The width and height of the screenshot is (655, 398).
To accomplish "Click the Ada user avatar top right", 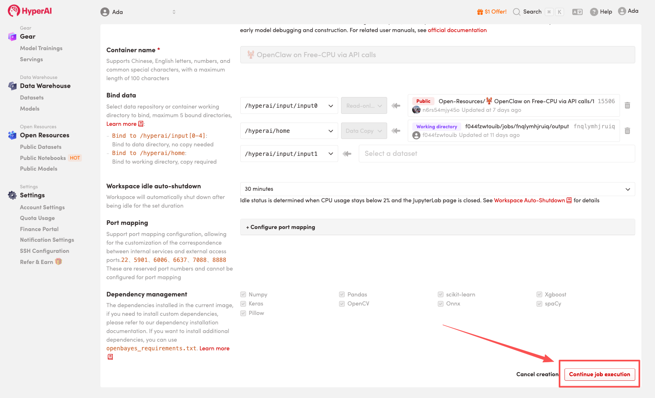I will click(x=622, y=11).
